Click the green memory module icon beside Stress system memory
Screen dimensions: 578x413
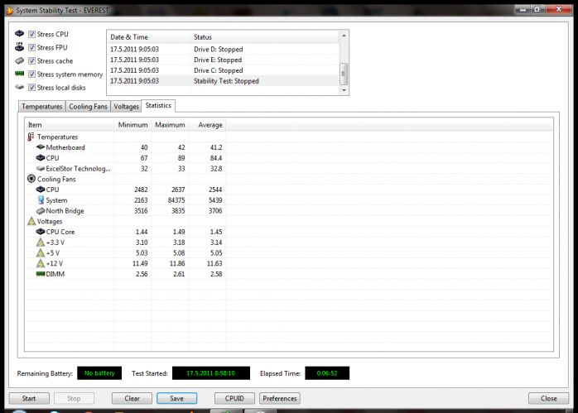click(x=20, y=74)
